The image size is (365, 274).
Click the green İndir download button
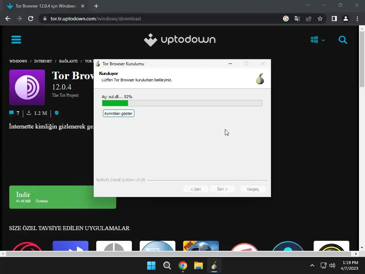click(63, 197)
